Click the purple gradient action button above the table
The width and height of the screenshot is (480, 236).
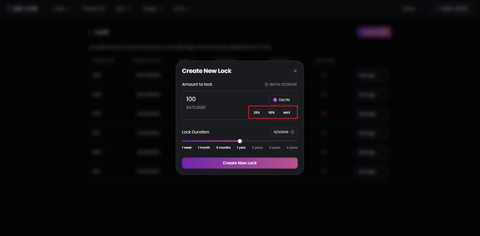[x=374, y=32]
